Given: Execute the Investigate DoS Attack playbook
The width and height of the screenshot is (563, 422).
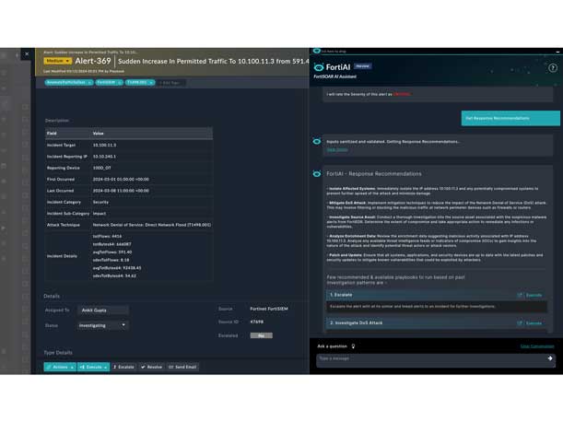Looking at the screenshot, I should coord(530,323).
